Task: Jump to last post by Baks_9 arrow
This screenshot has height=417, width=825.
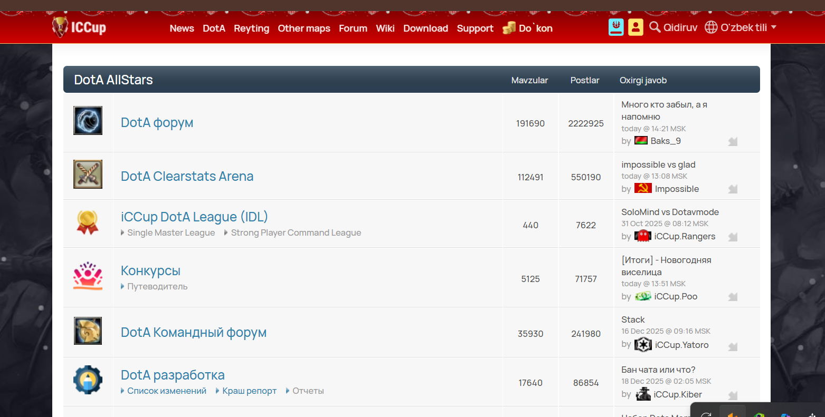Action: pos(733,141)
